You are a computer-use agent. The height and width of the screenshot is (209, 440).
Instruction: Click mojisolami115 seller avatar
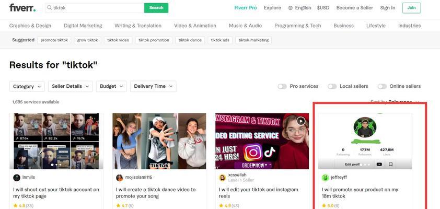click(x=120, y=178)
